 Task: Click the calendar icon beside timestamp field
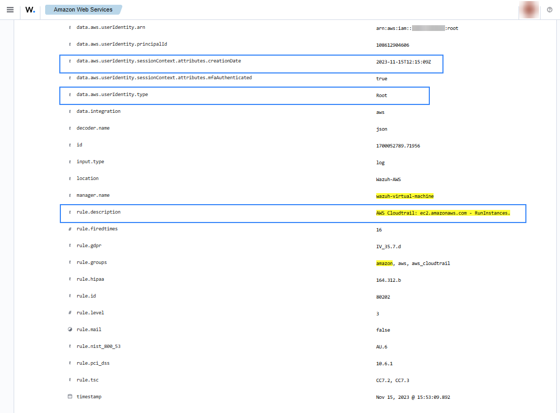coord(70,397)
